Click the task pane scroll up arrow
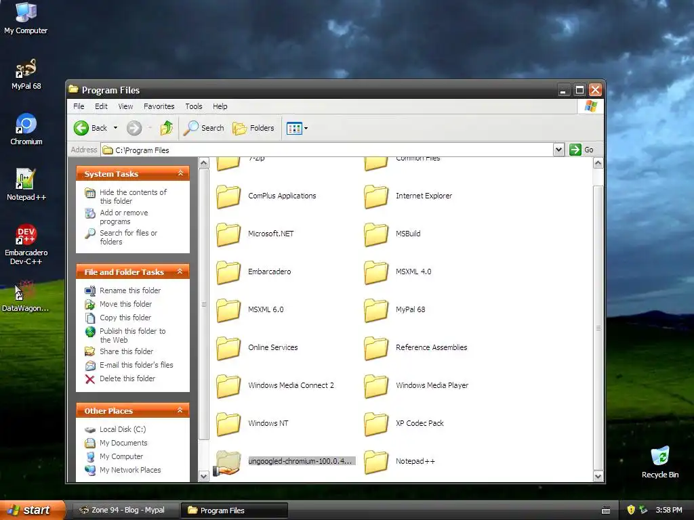 tap(203, 163)
